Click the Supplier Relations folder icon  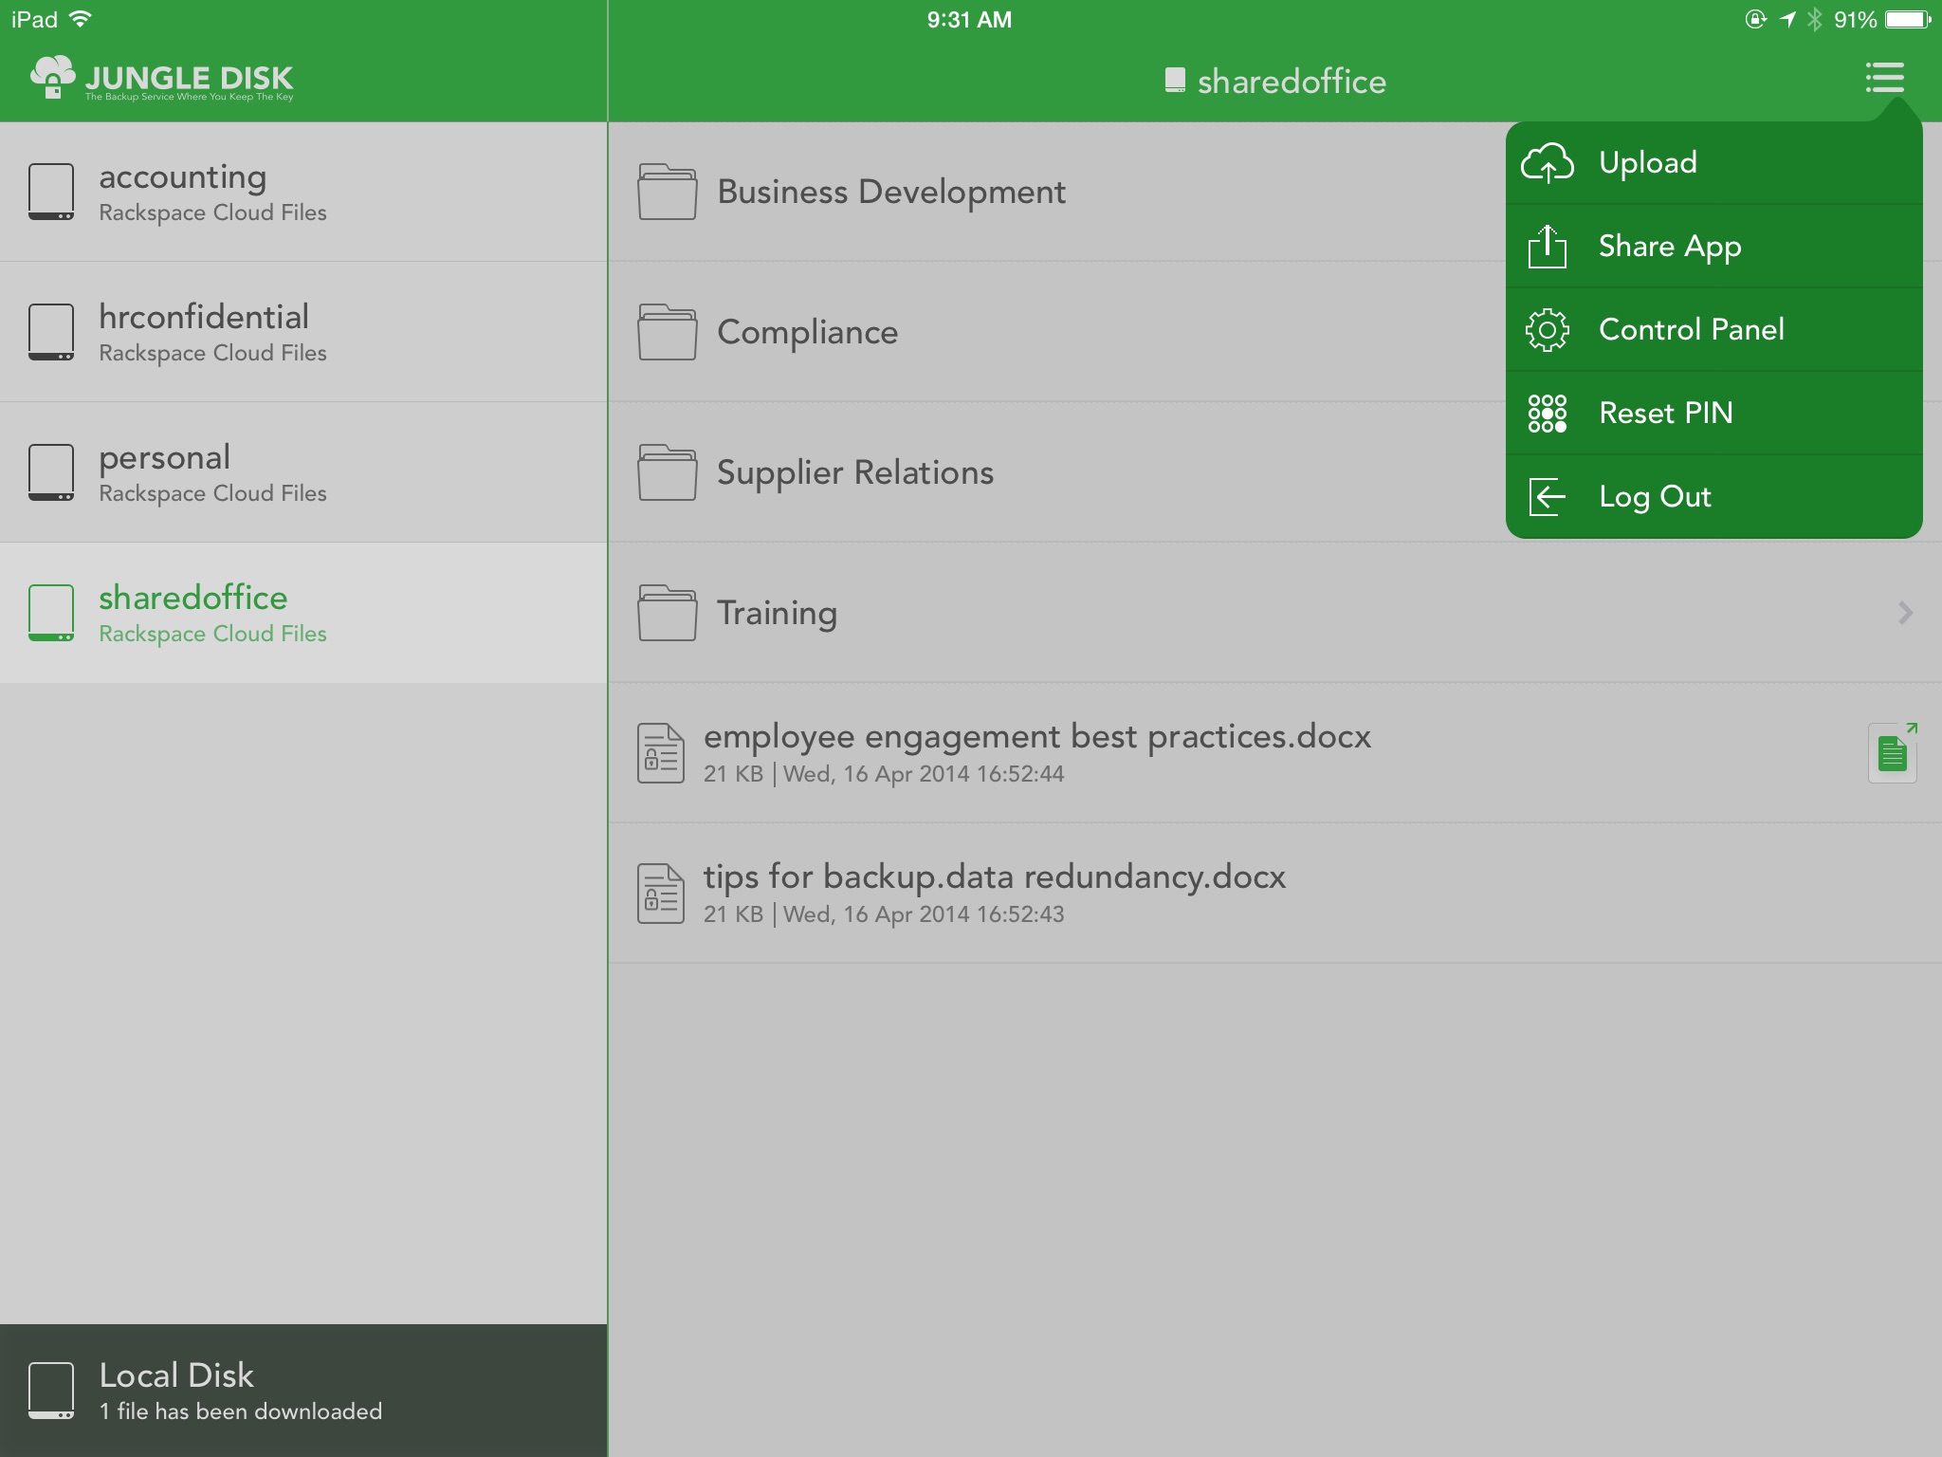[667, 472]
